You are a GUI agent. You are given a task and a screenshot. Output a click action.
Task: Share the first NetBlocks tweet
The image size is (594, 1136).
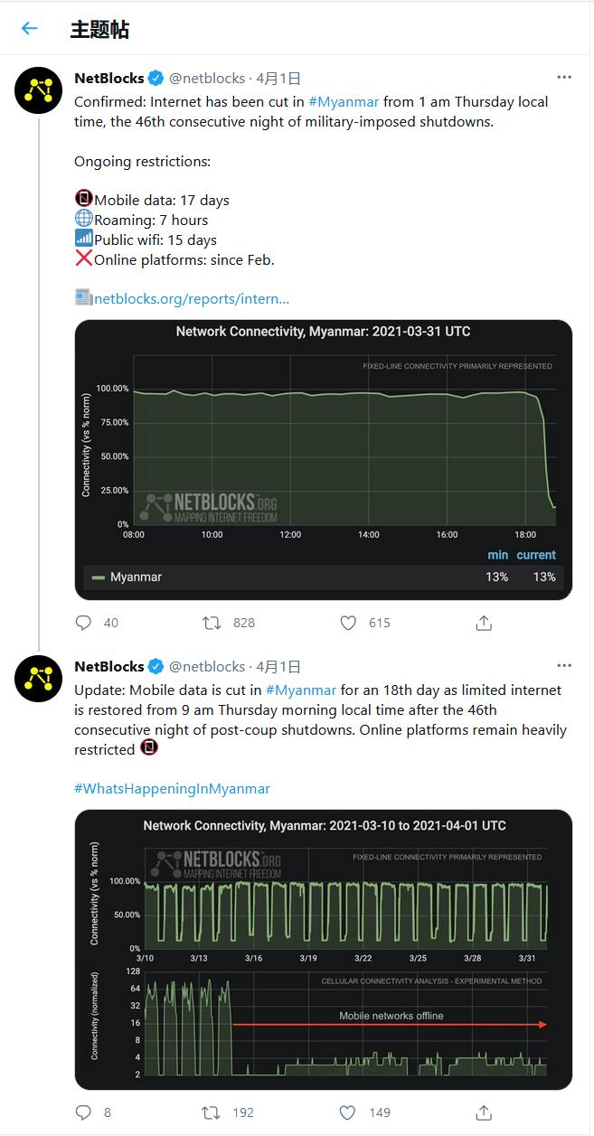(484, 623)
